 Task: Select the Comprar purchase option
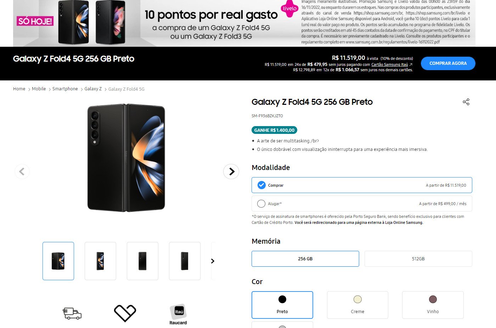[x=362, y=185]
